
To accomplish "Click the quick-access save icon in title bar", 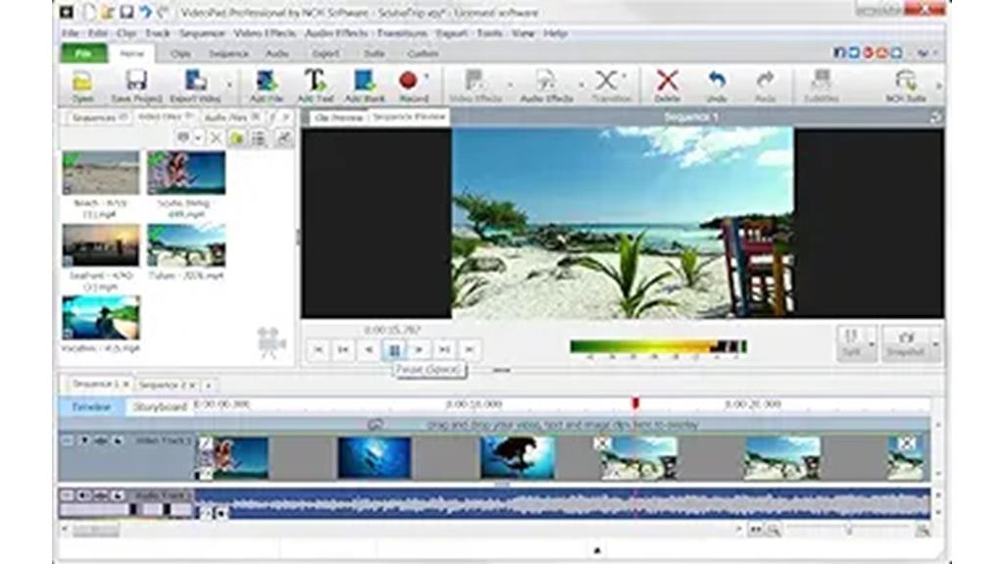I will tap(127, 12).
